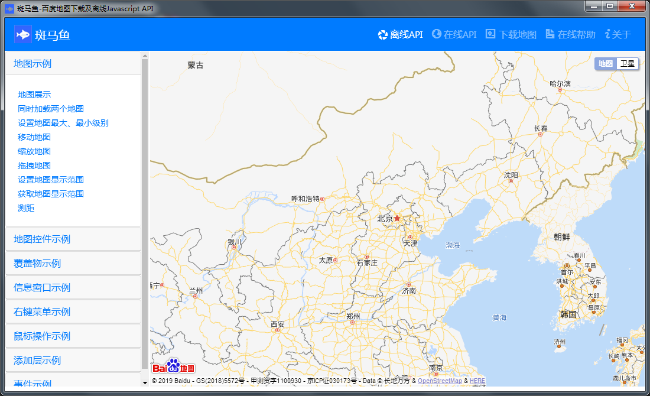Click the 下载地图 map icon

click(x=490, y=34)
